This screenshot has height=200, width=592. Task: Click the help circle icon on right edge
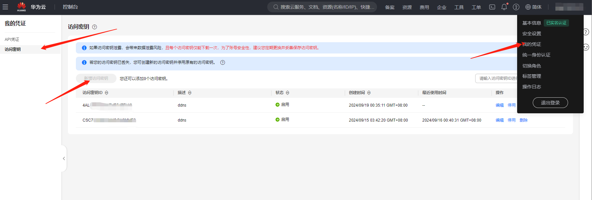(586, 32)
